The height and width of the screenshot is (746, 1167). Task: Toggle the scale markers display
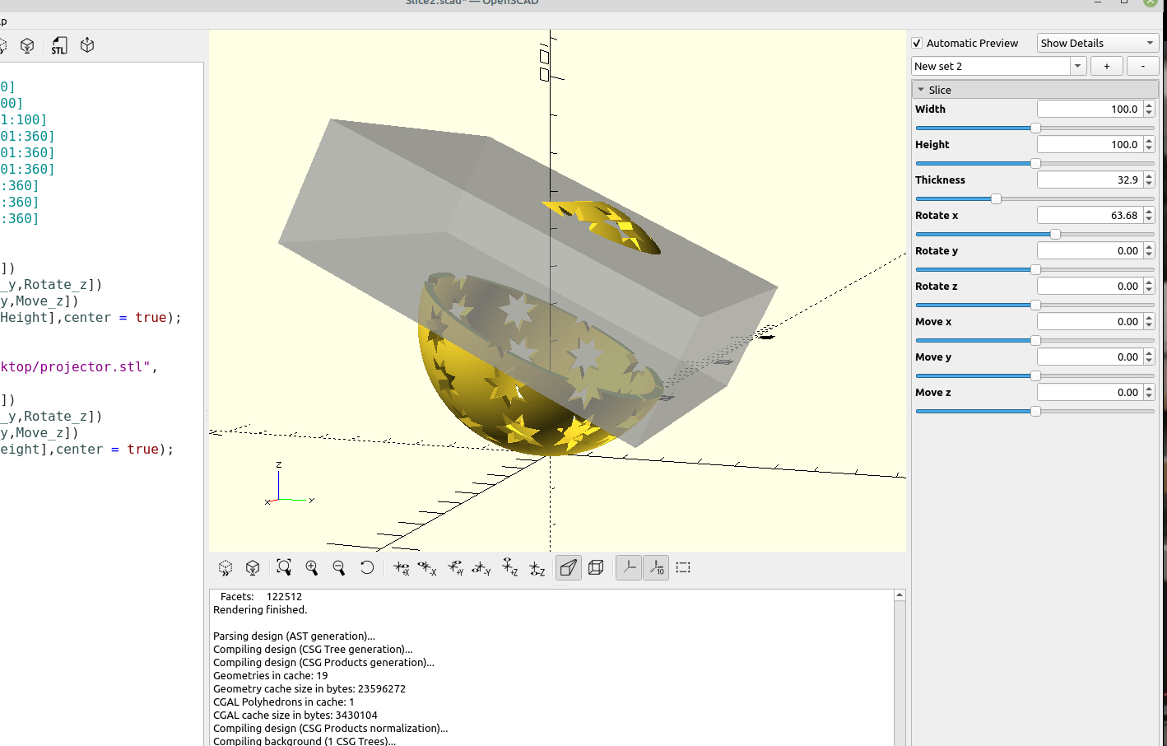click(656, 567)
